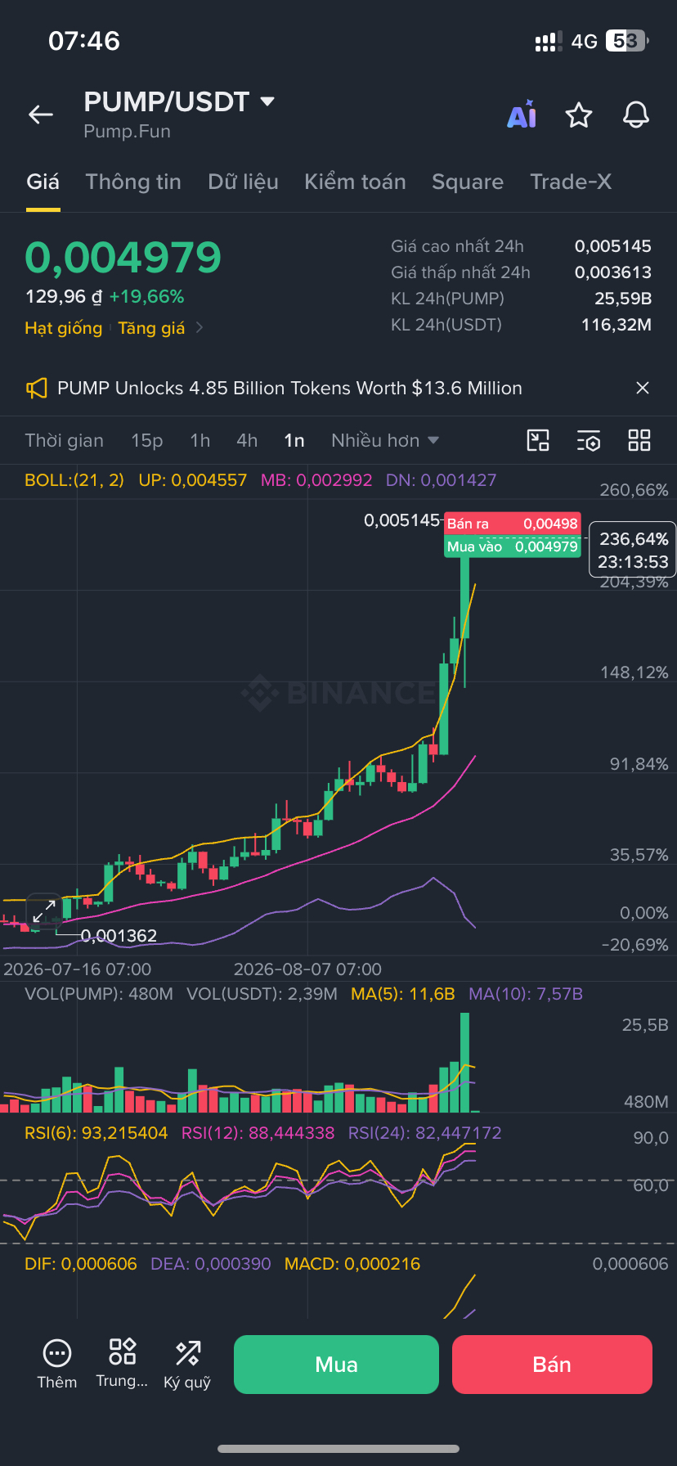Select the 15p timeframe
This screenshot has height=1466, width=677.
click(147, 440)
